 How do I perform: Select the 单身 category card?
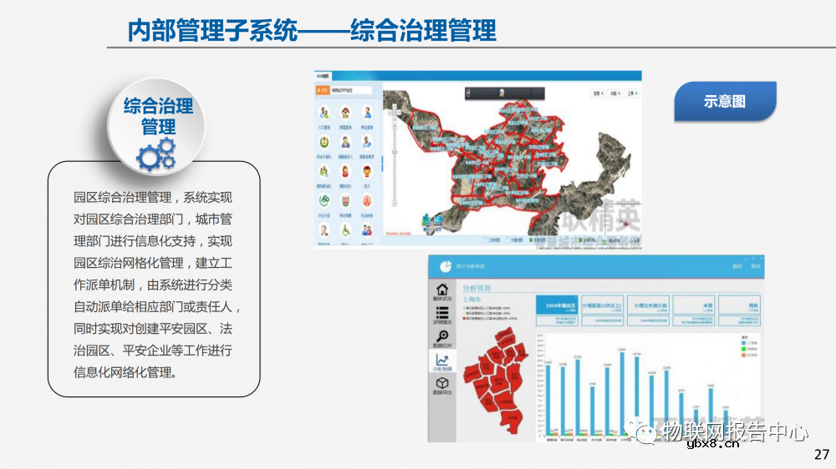click(x=694, y=305)
